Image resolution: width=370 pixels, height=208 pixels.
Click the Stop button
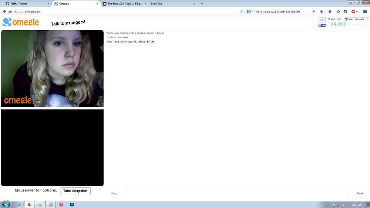(x=114, y=194)
